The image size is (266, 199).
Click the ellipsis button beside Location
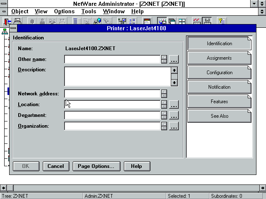pos(174,104)
